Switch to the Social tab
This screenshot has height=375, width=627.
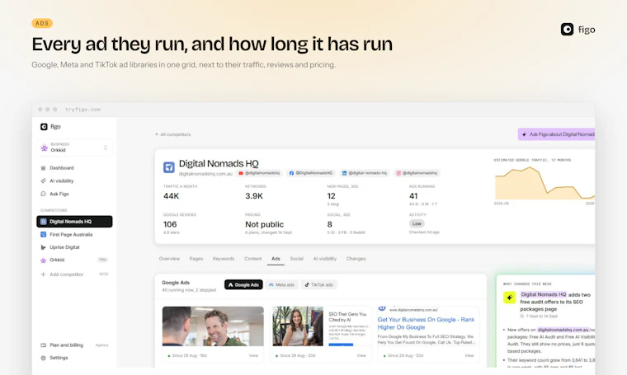(296, 259)
